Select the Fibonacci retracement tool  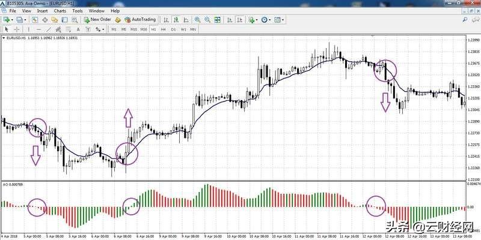pyautogui.click(x=68, y=29)
